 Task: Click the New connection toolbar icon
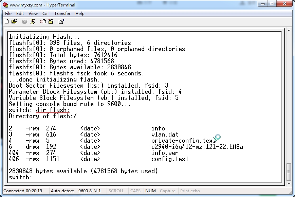pos(6,21)
